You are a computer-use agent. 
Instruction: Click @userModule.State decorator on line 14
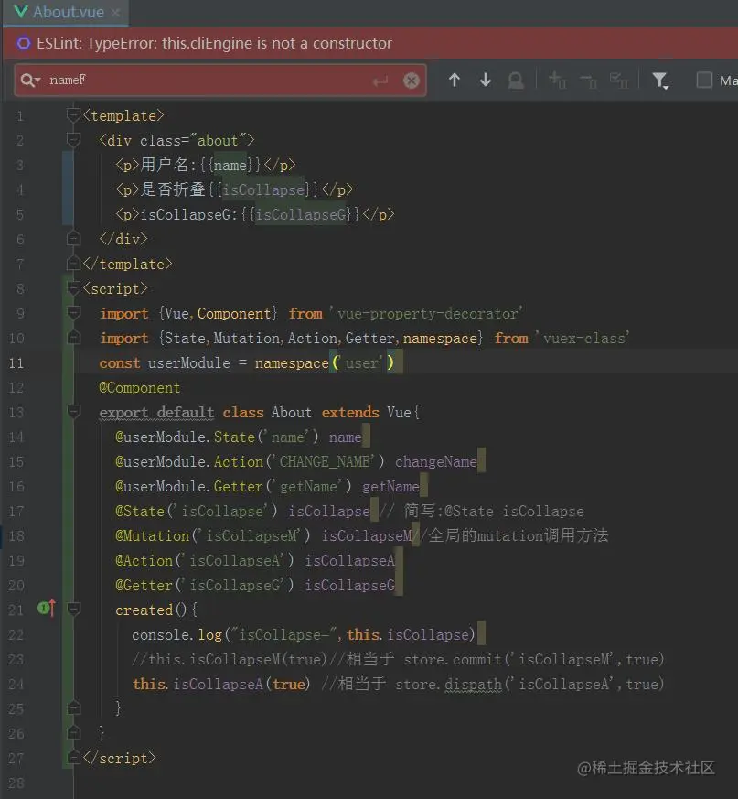click(x=185, y=437)
